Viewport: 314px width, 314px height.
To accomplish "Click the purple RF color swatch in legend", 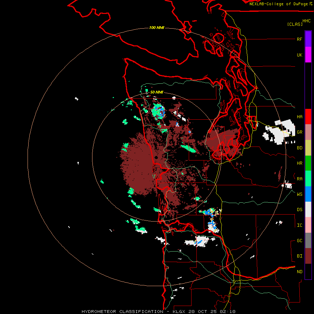I will pos(308,39).
